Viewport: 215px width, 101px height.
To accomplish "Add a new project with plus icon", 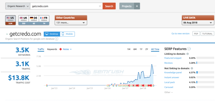I will [x=137, y=6].
